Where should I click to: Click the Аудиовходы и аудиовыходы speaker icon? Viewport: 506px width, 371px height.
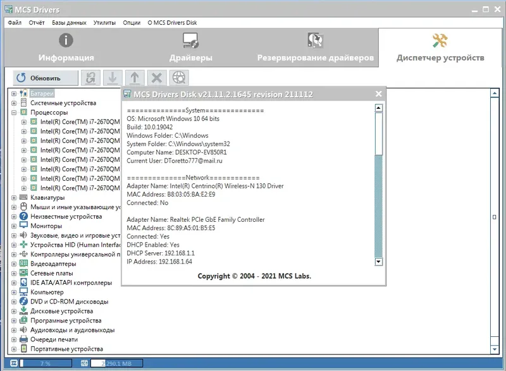point(23,329)
